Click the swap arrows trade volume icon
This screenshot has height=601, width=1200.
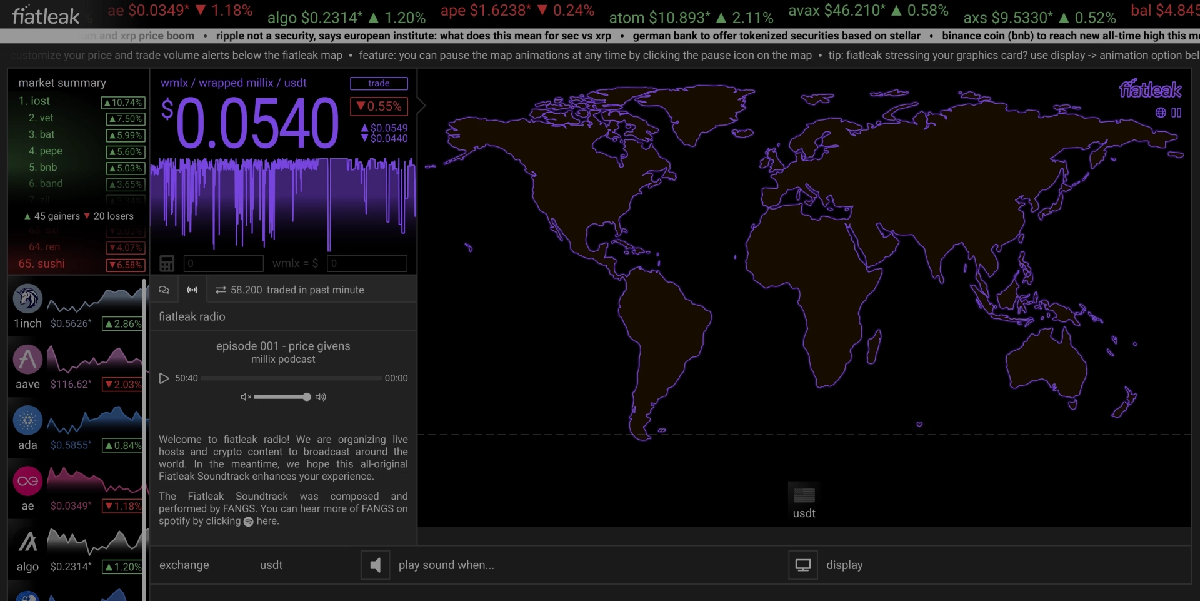tap(221, 290)
